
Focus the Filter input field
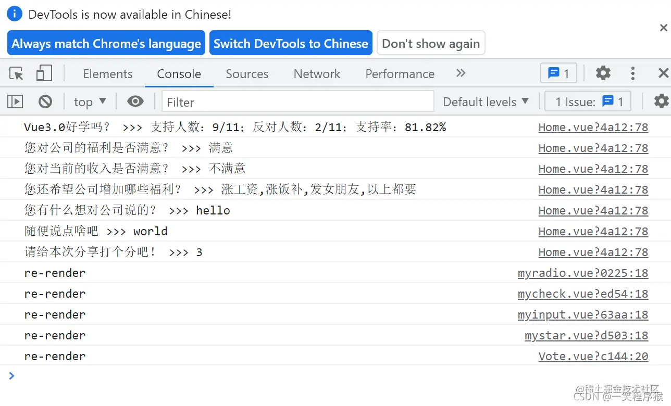pos(297,102)
